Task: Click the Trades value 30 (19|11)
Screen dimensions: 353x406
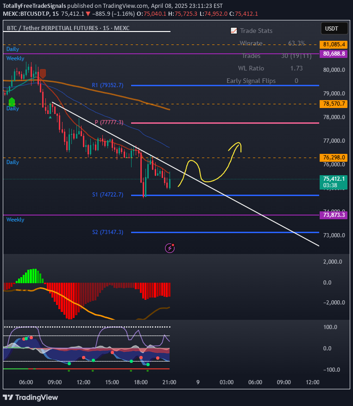Action: [x=296, y=56]
